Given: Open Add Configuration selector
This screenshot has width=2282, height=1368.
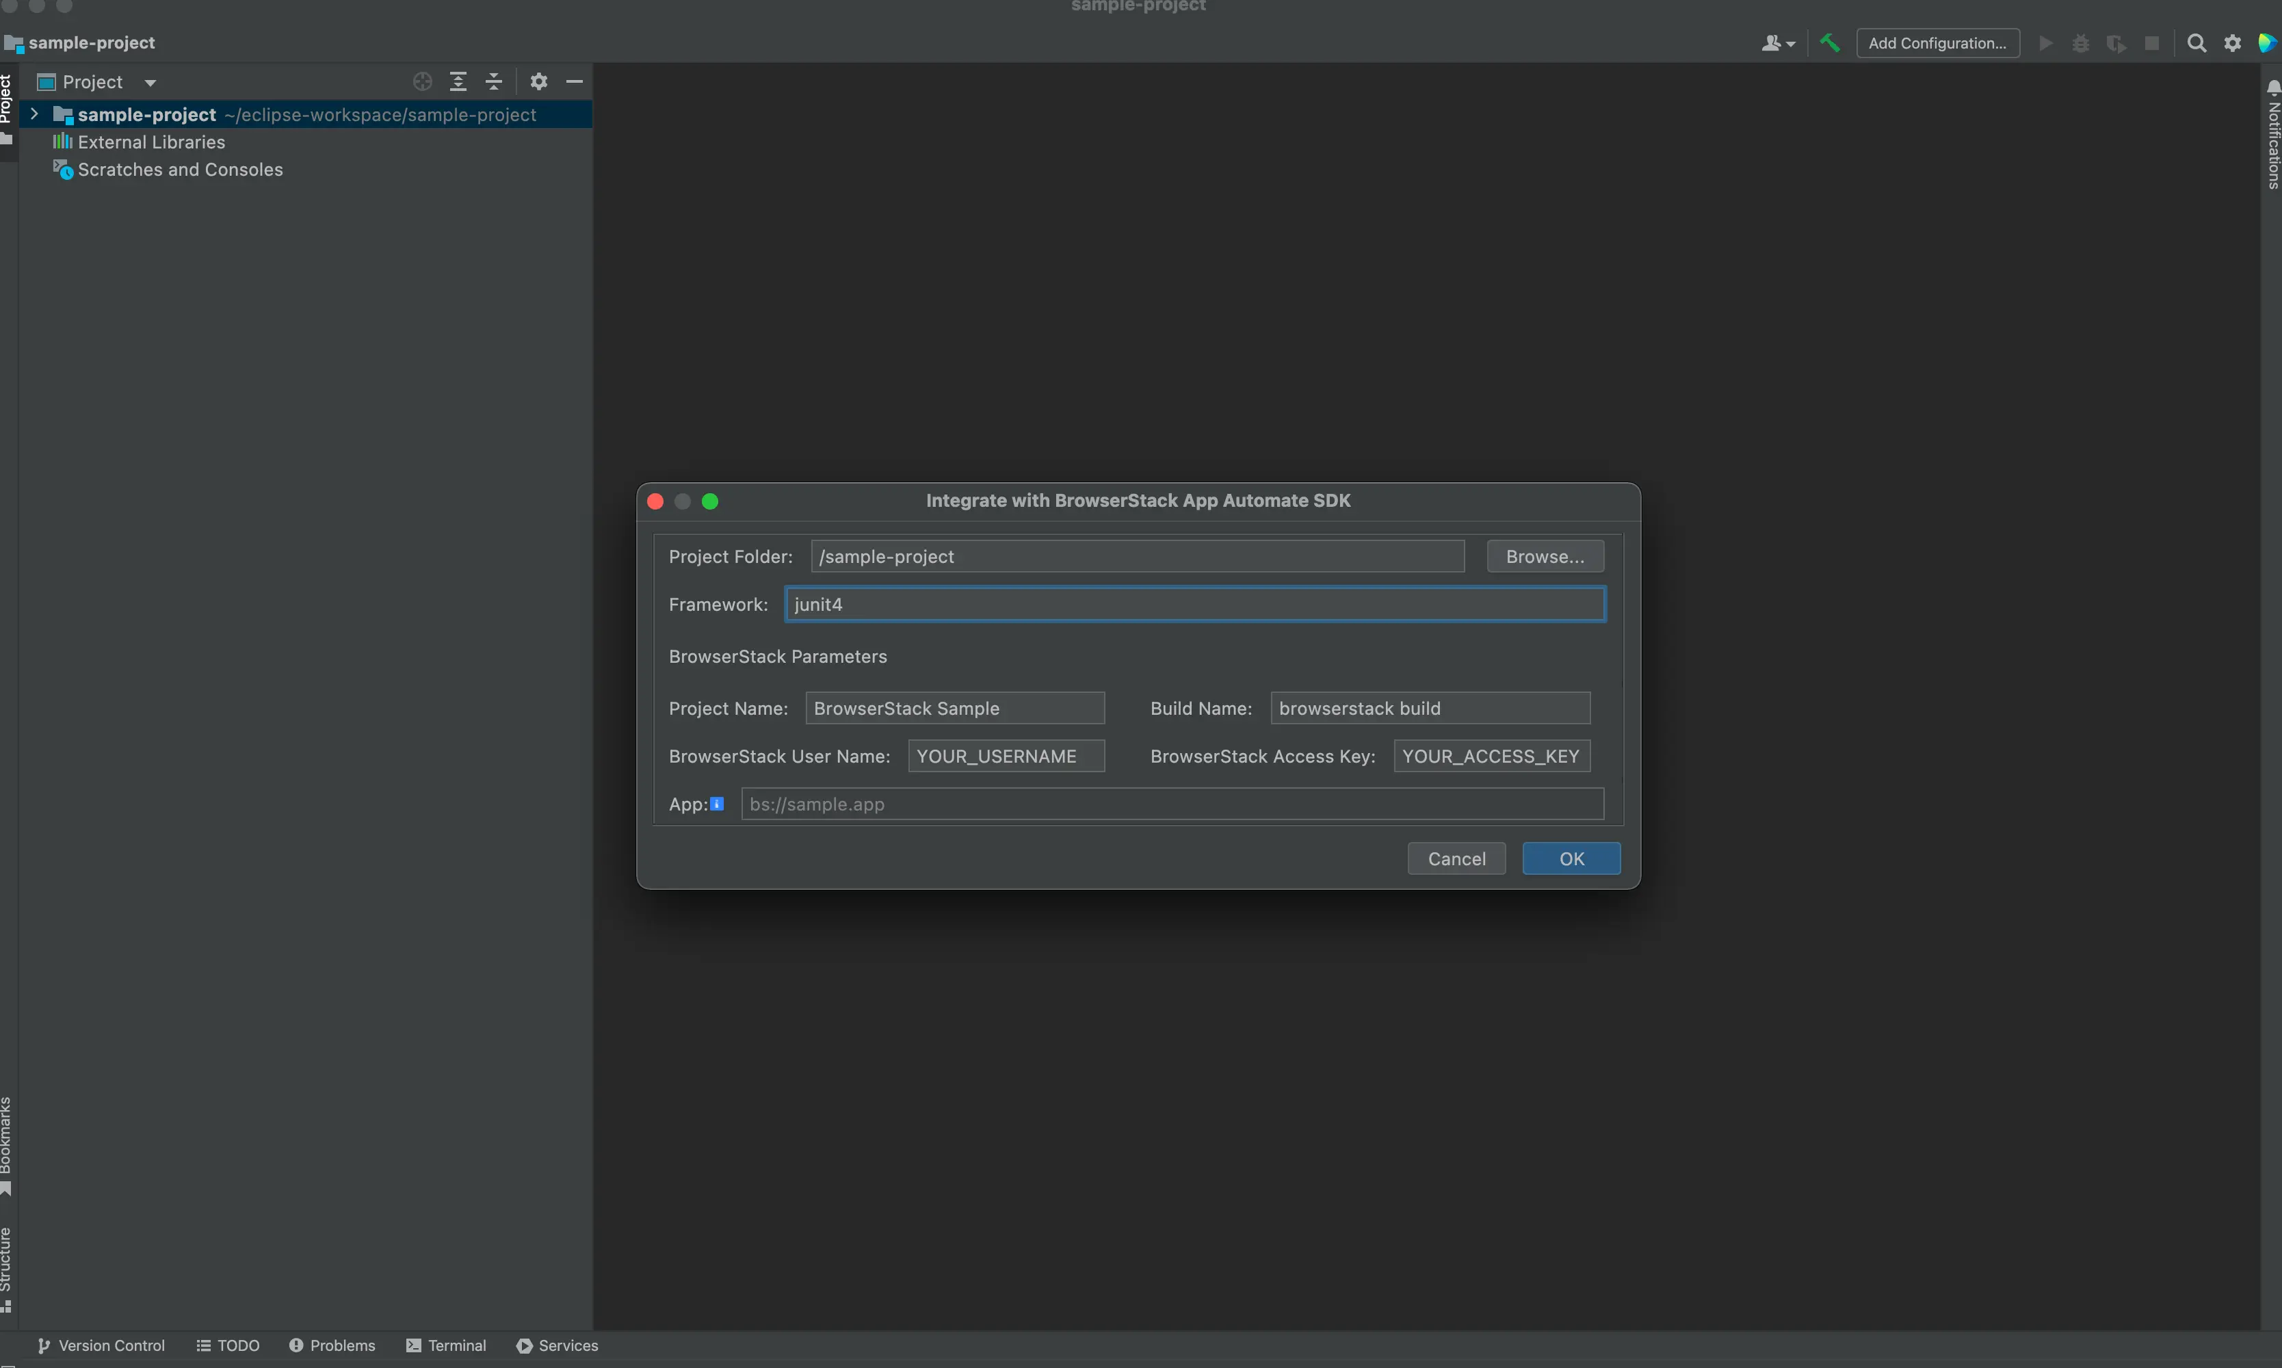Looking at the screenshot, I should pyautogui.click(x=1937, y=43).
